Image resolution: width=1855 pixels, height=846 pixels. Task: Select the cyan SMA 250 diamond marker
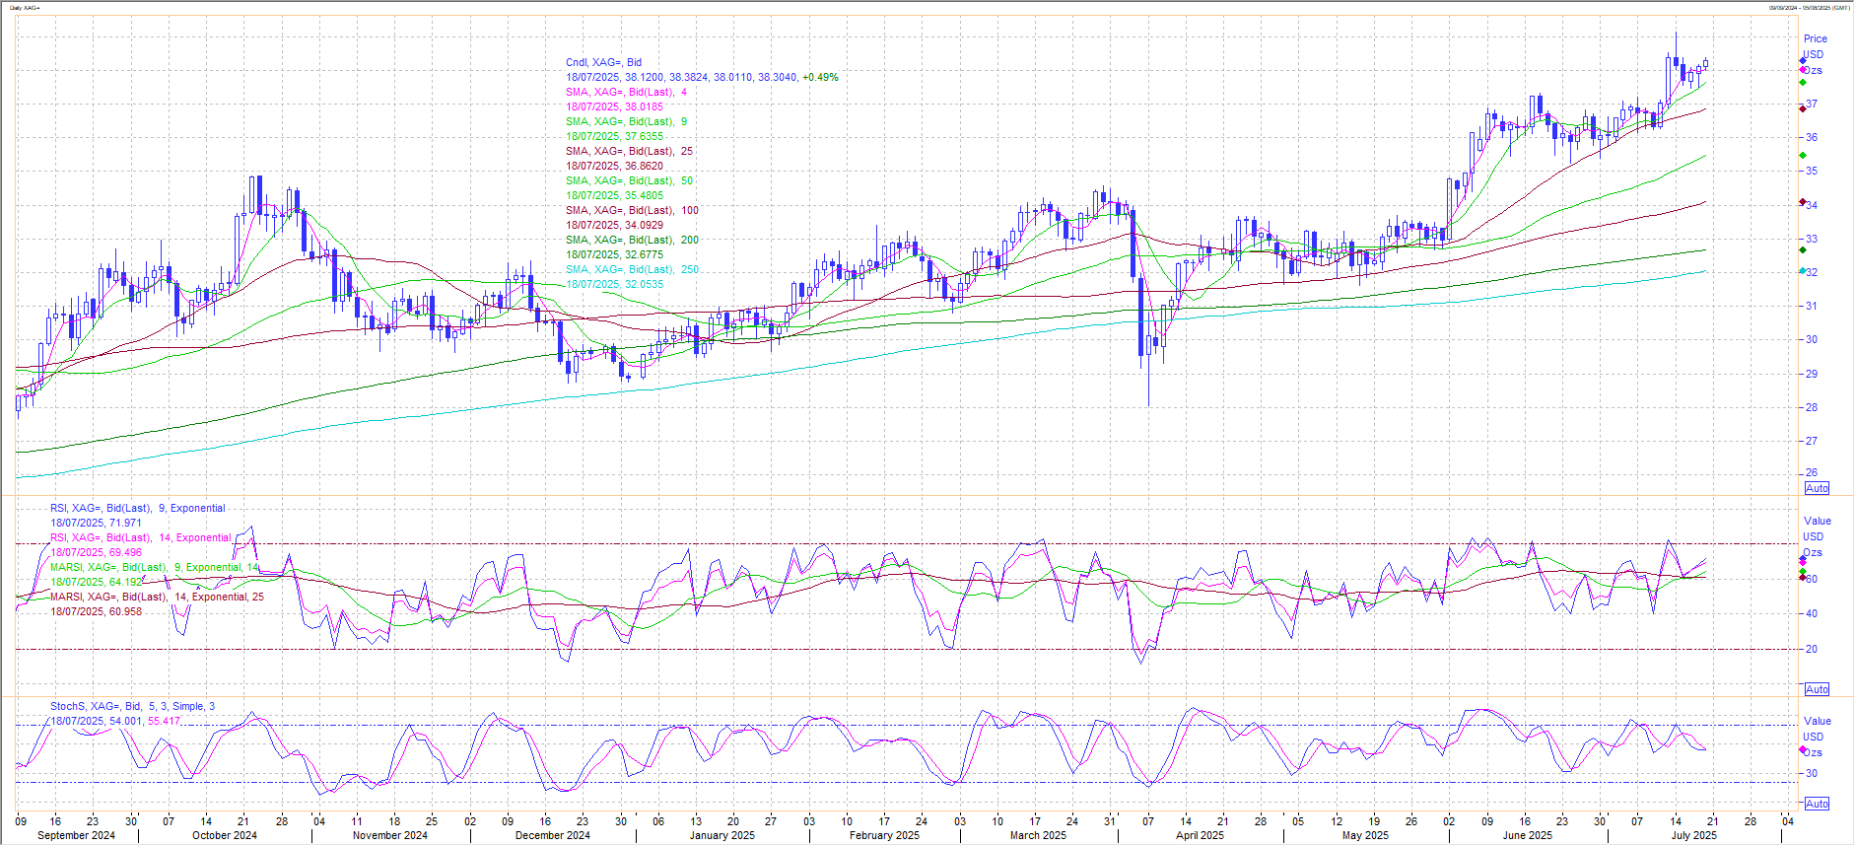pyautogui.click(x=1803, y=271)
